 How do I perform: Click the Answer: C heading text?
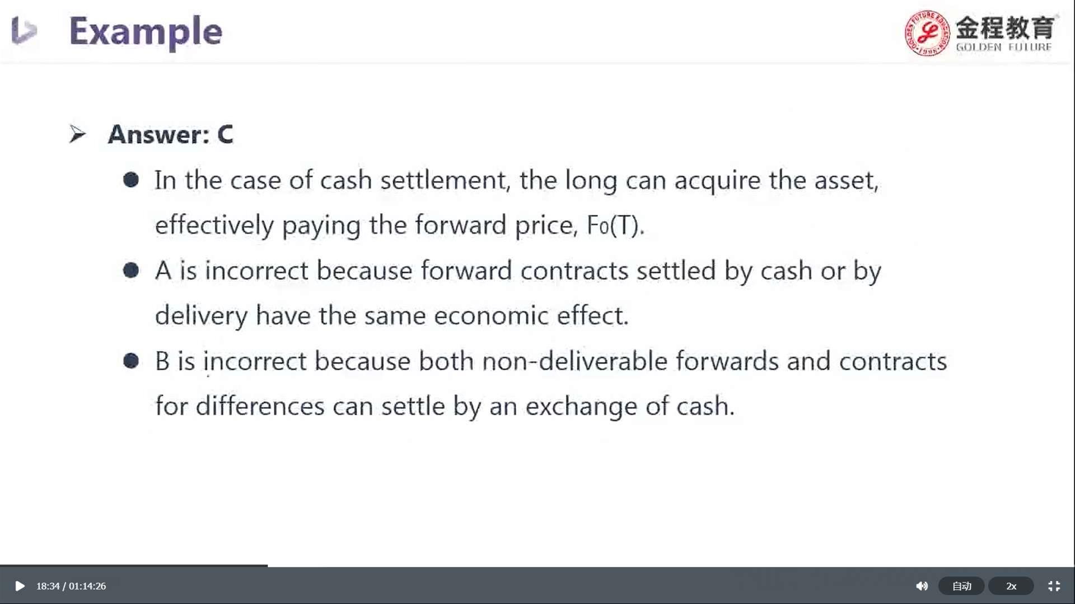click(x=171, y=134)
